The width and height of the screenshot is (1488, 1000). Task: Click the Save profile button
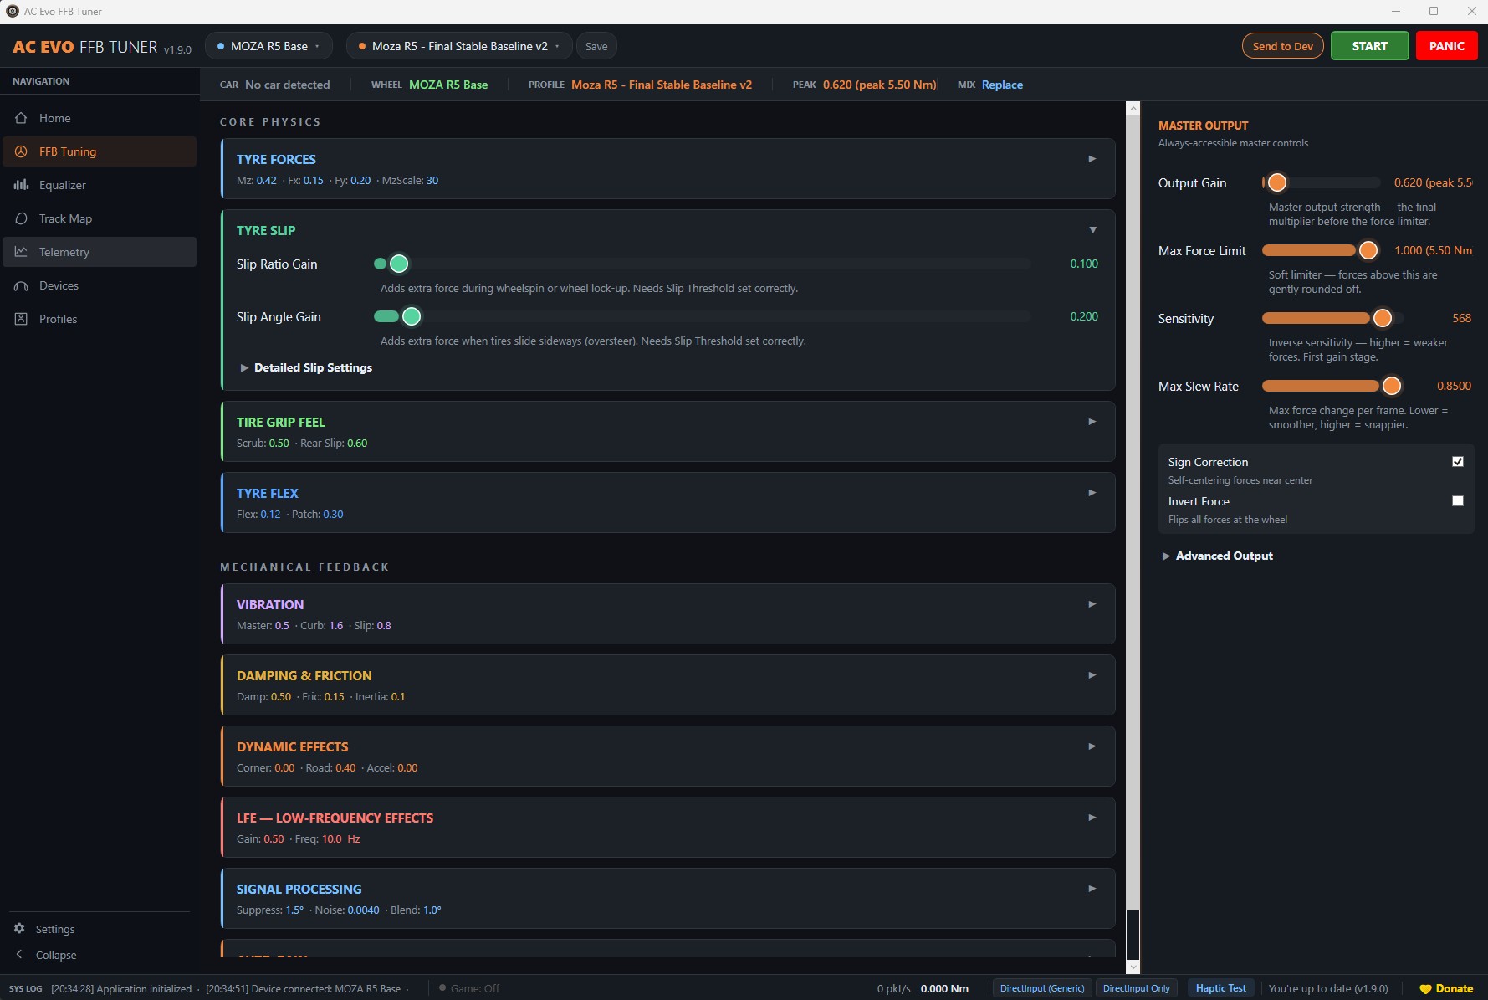[x=596, y=46]
